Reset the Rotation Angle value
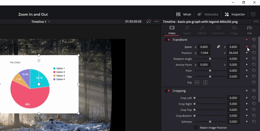The height and width of the screenshot is (131, 260). 254,59
